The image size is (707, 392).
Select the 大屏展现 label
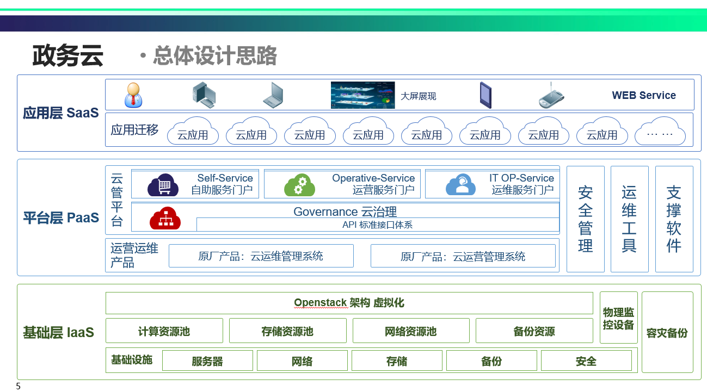[x=419, y=96]
